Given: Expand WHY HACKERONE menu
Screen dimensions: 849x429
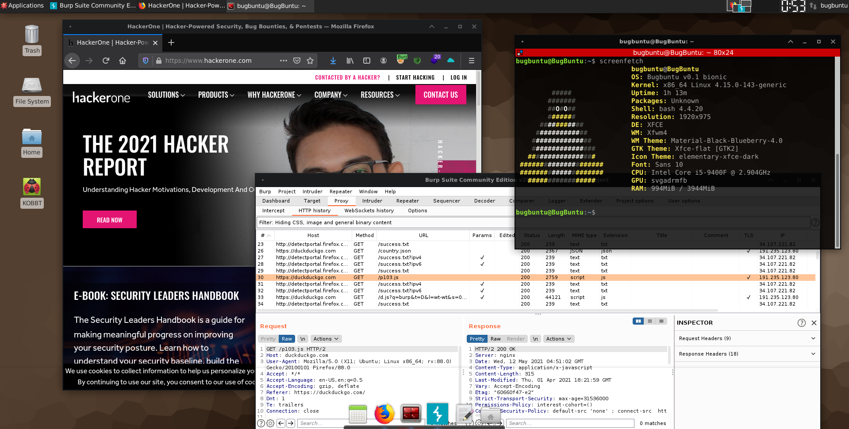Looking at the screenshot, I should (274, 95).
